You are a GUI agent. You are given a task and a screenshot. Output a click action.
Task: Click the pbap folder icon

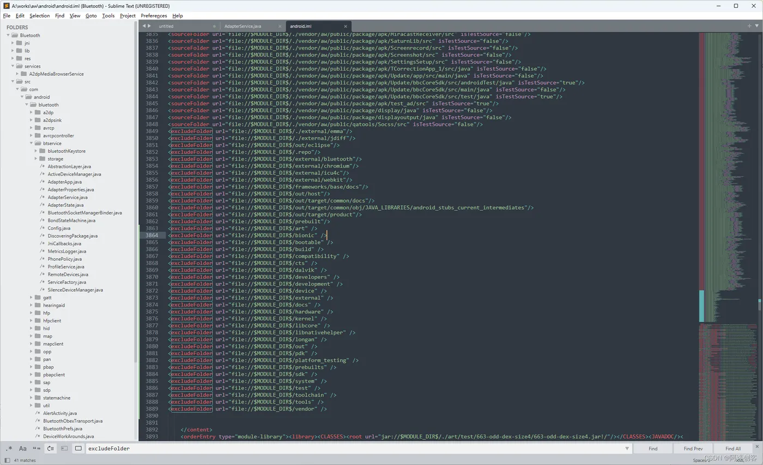38,367
